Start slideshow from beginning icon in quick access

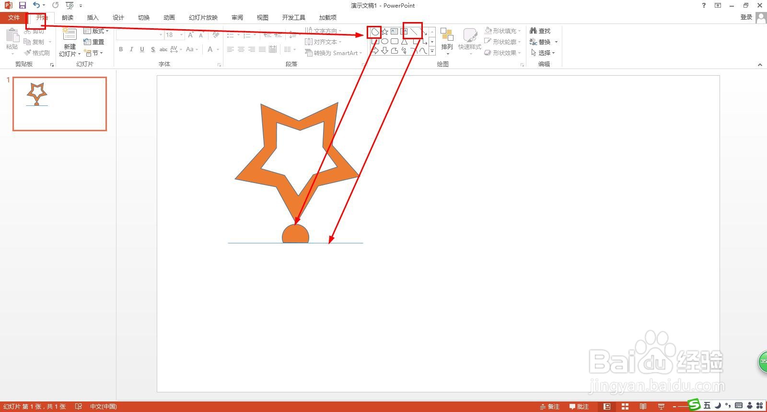click(70, 5)
